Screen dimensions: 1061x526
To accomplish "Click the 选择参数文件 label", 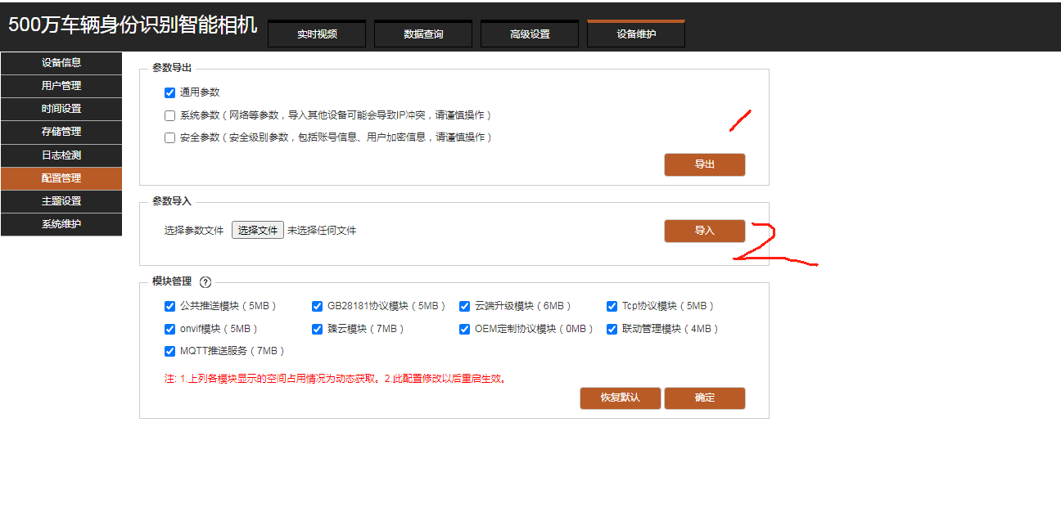I will pyautogui.click(x=194, y=231).
